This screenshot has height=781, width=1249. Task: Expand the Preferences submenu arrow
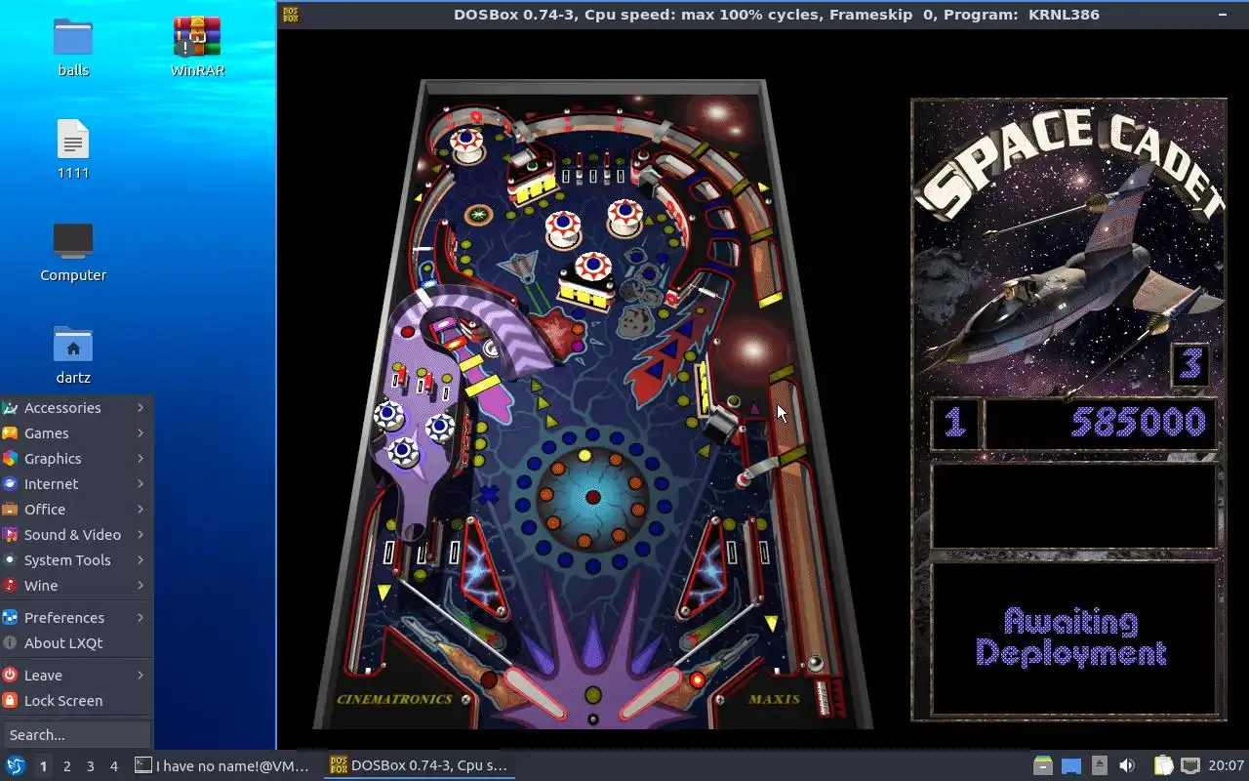click(141, 617)
